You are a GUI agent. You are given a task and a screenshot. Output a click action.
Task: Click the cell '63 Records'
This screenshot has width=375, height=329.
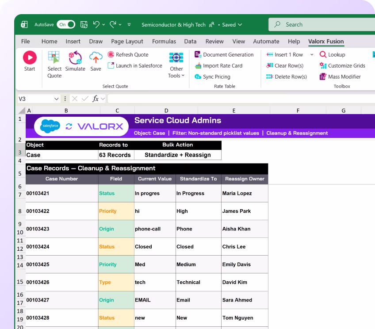click(x=116, y=155)
